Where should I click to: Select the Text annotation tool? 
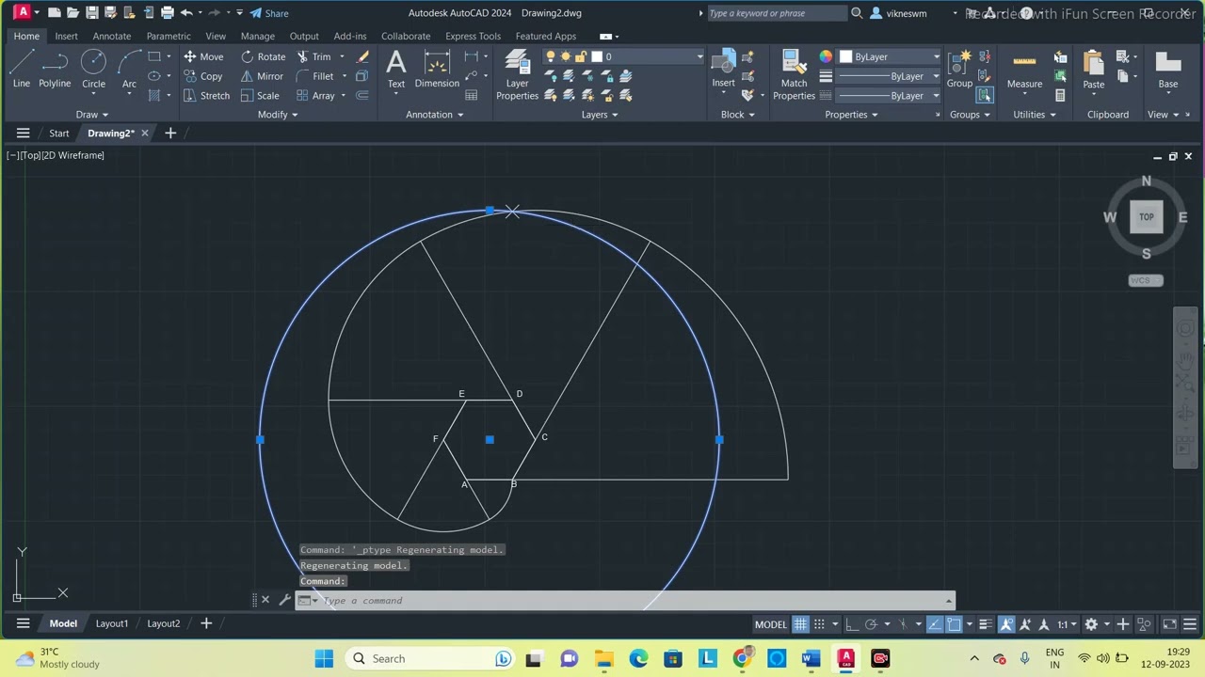click(x=396, y=70)
